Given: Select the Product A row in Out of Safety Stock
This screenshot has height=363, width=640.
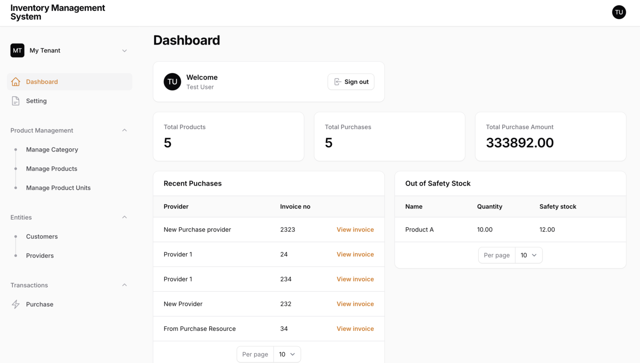Looking at the screenshot, I should tap(419, 229).
